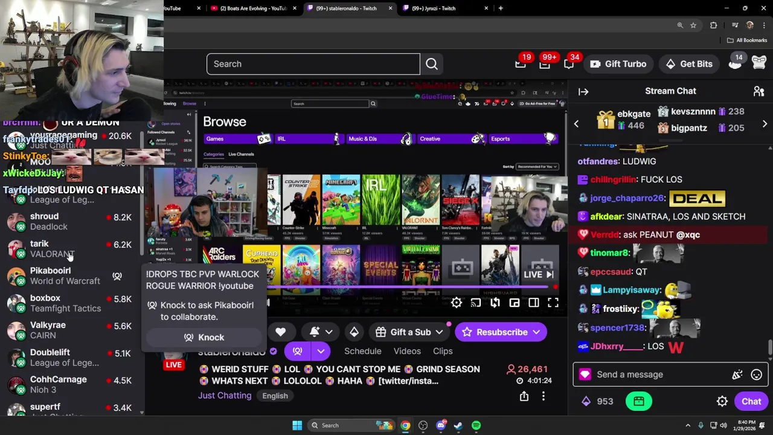
Task: Click the green rewards box icon
Action: point(639,401)
